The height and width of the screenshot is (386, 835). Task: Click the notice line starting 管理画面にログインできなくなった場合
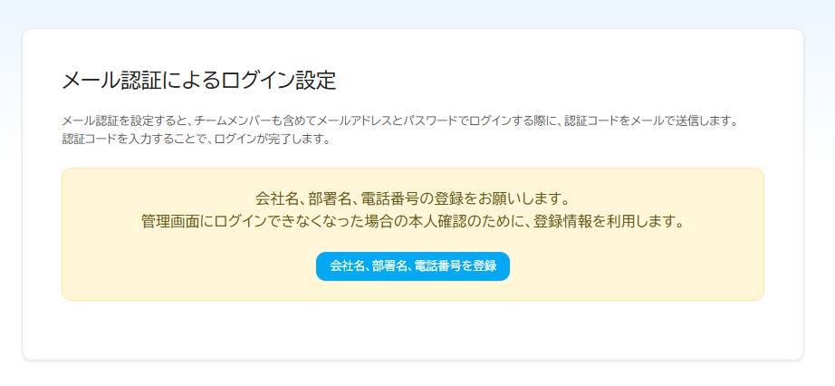point(413,221)
